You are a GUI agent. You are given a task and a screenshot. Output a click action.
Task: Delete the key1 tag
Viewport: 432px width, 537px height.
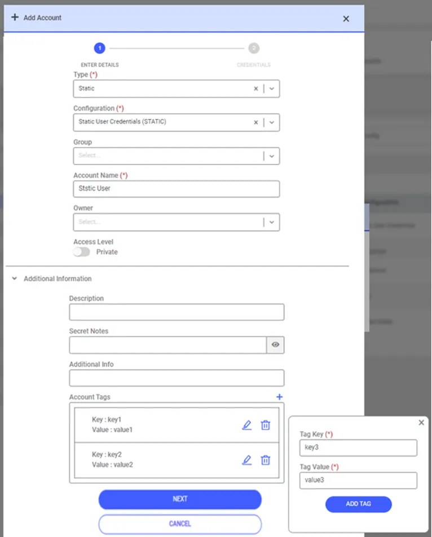(266, 425)
